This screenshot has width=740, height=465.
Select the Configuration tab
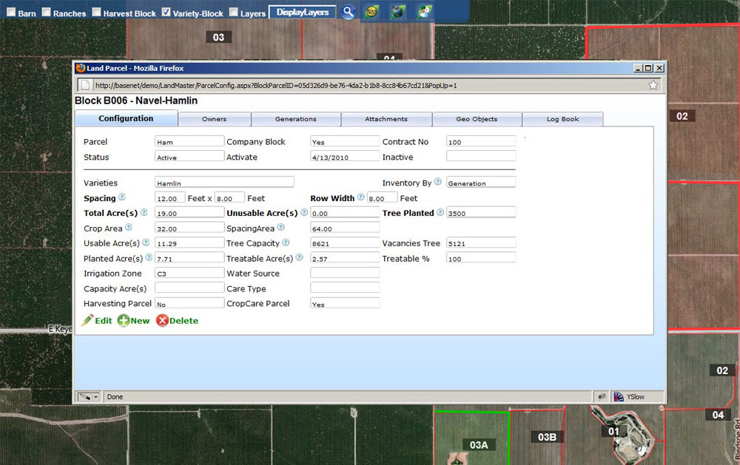pos(126,118)
